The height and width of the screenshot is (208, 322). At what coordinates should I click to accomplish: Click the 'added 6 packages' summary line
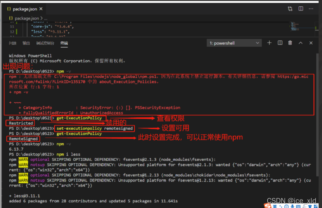coord(93,201)
